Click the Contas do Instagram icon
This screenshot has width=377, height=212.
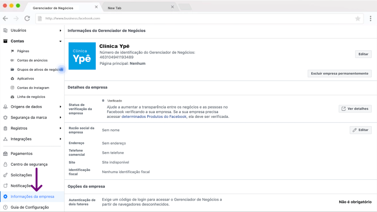click(x=13, y=88)
